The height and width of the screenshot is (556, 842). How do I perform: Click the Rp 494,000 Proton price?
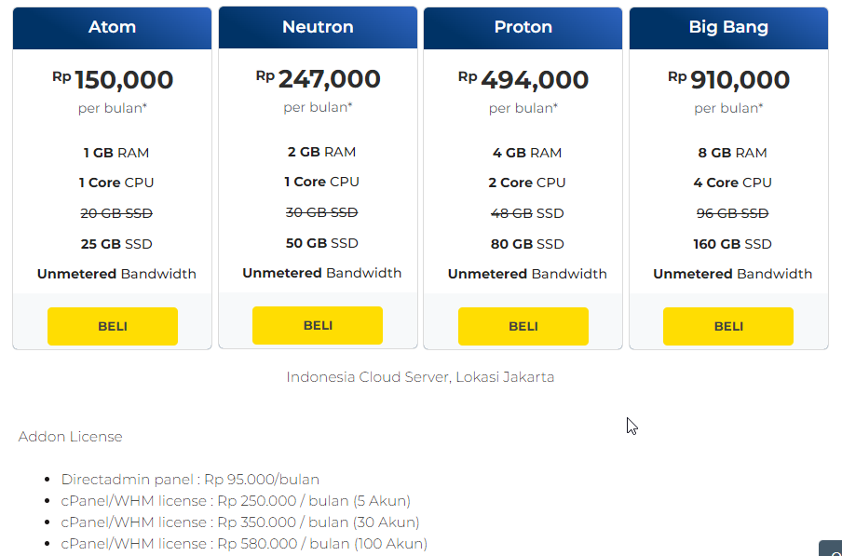click(x=523, y=80)
